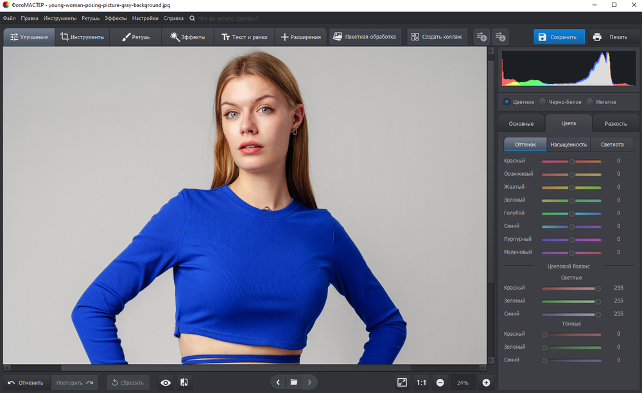Switch to the Резкость panel tab
642x393 pixels.
[x=616, y=123]
